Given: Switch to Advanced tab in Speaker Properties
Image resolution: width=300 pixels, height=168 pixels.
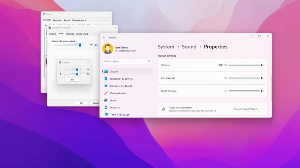Looking at the screenshot, I should tap(70, 34).
